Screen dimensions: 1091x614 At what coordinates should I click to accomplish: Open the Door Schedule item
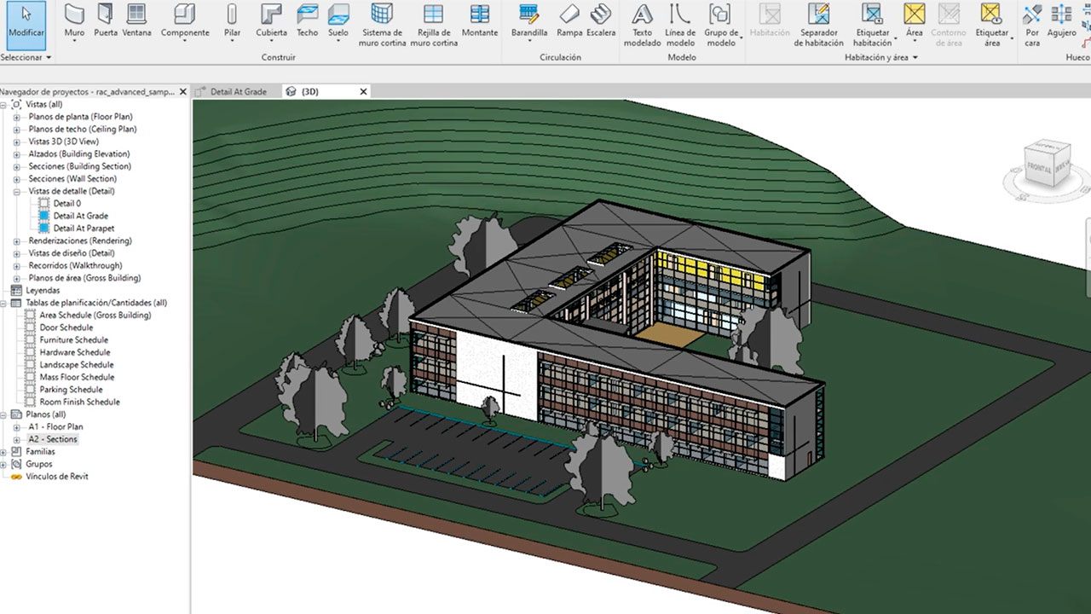click(66, 327)
